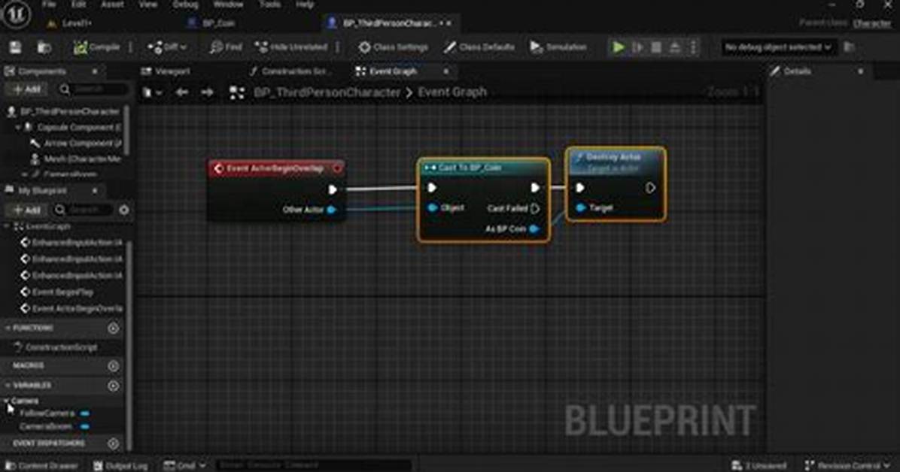Select Event BeginPlay in graph list
900x472 pixels.
coord(62,292)
